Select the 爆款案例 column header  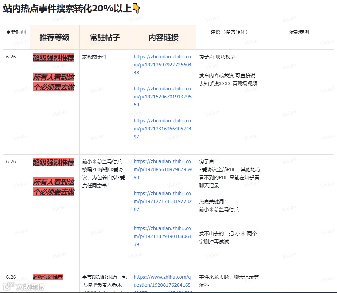299,37
